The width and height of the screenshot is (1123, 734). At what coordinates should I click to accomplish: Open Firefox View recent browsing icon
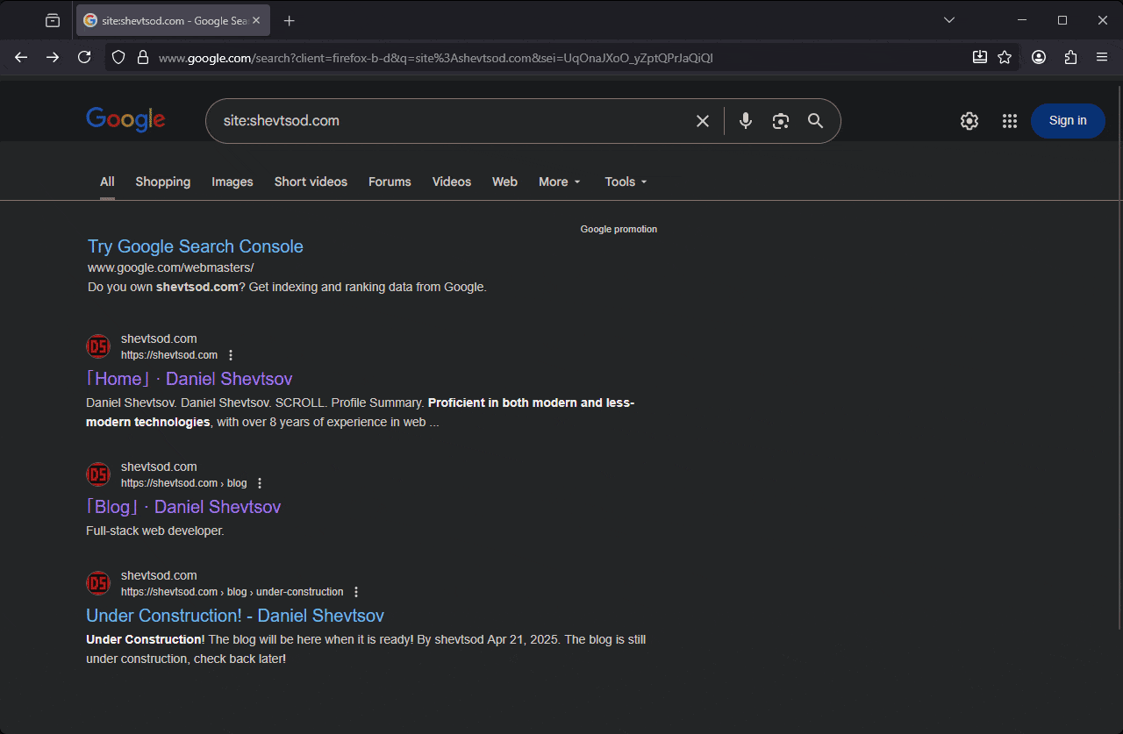53,20
